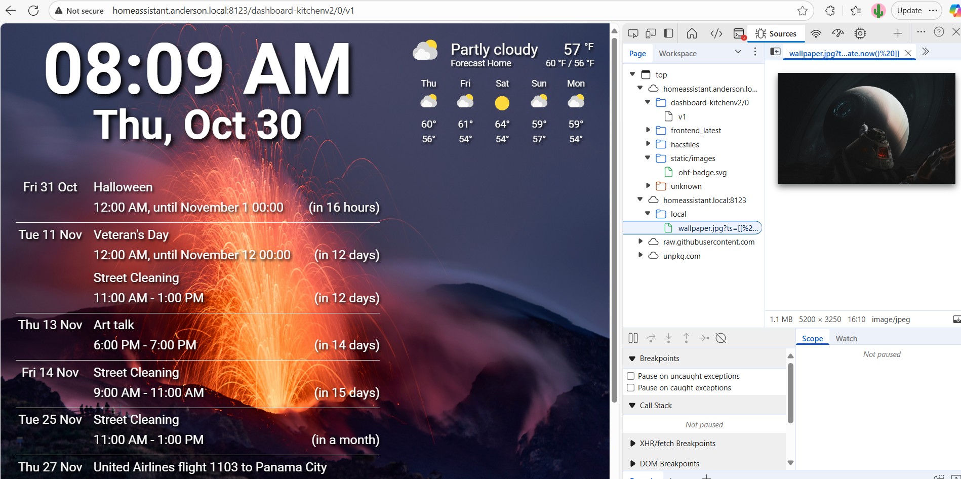Enable Pause on uncaught exceptions
This screenshot has height=479, width=961.
click(631, 376)
